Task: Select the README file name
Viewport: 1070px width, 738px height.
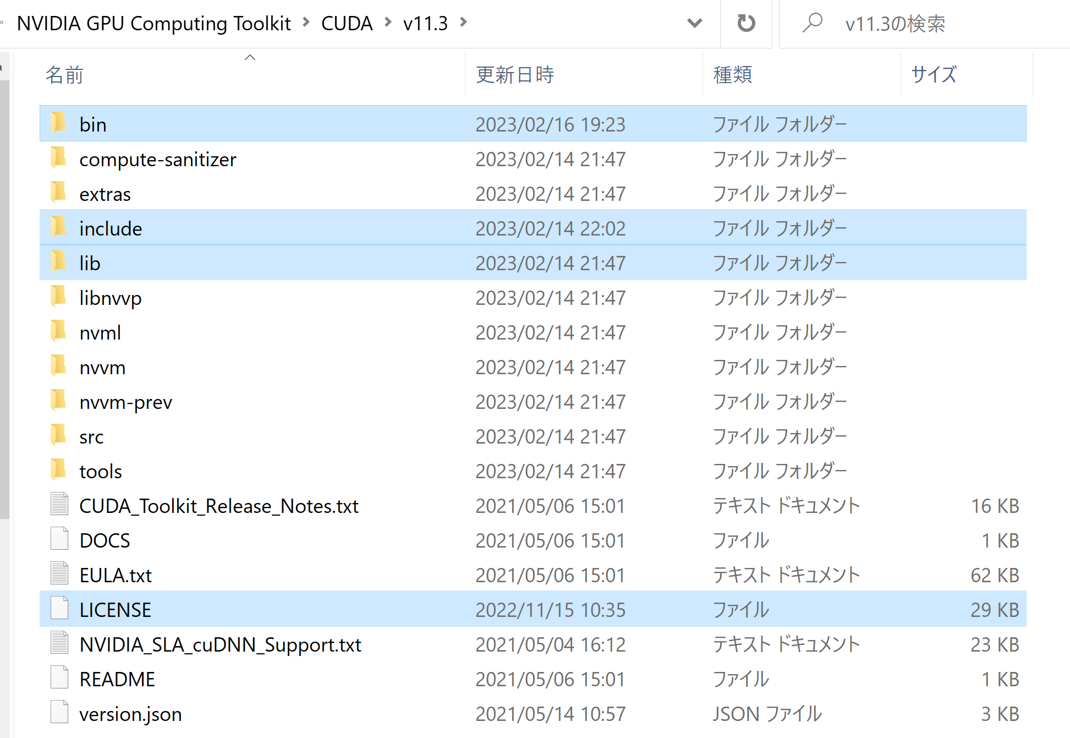Action: [x=117, y=680]
